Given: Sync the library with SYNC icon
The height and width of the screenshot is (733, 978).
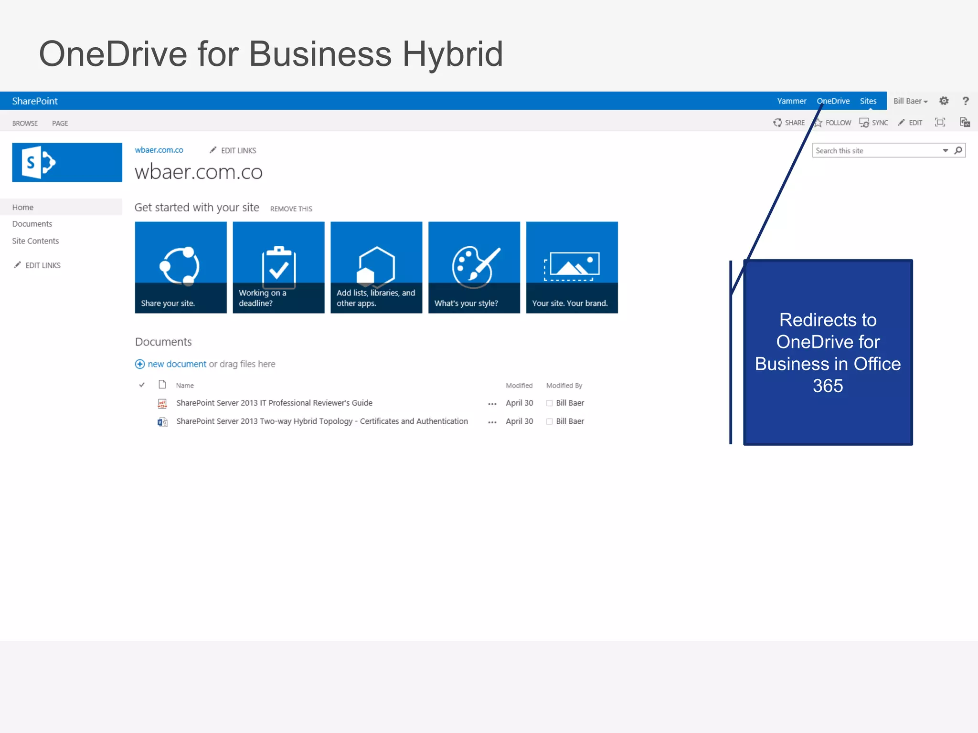Looking at the screenshot, I should coord(873,123).
